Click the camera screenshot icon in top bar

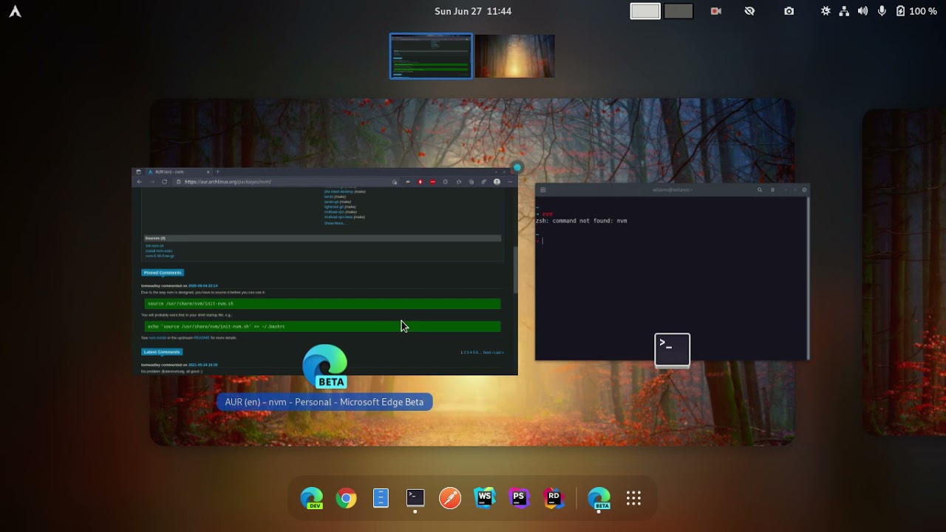pos(789,11)
